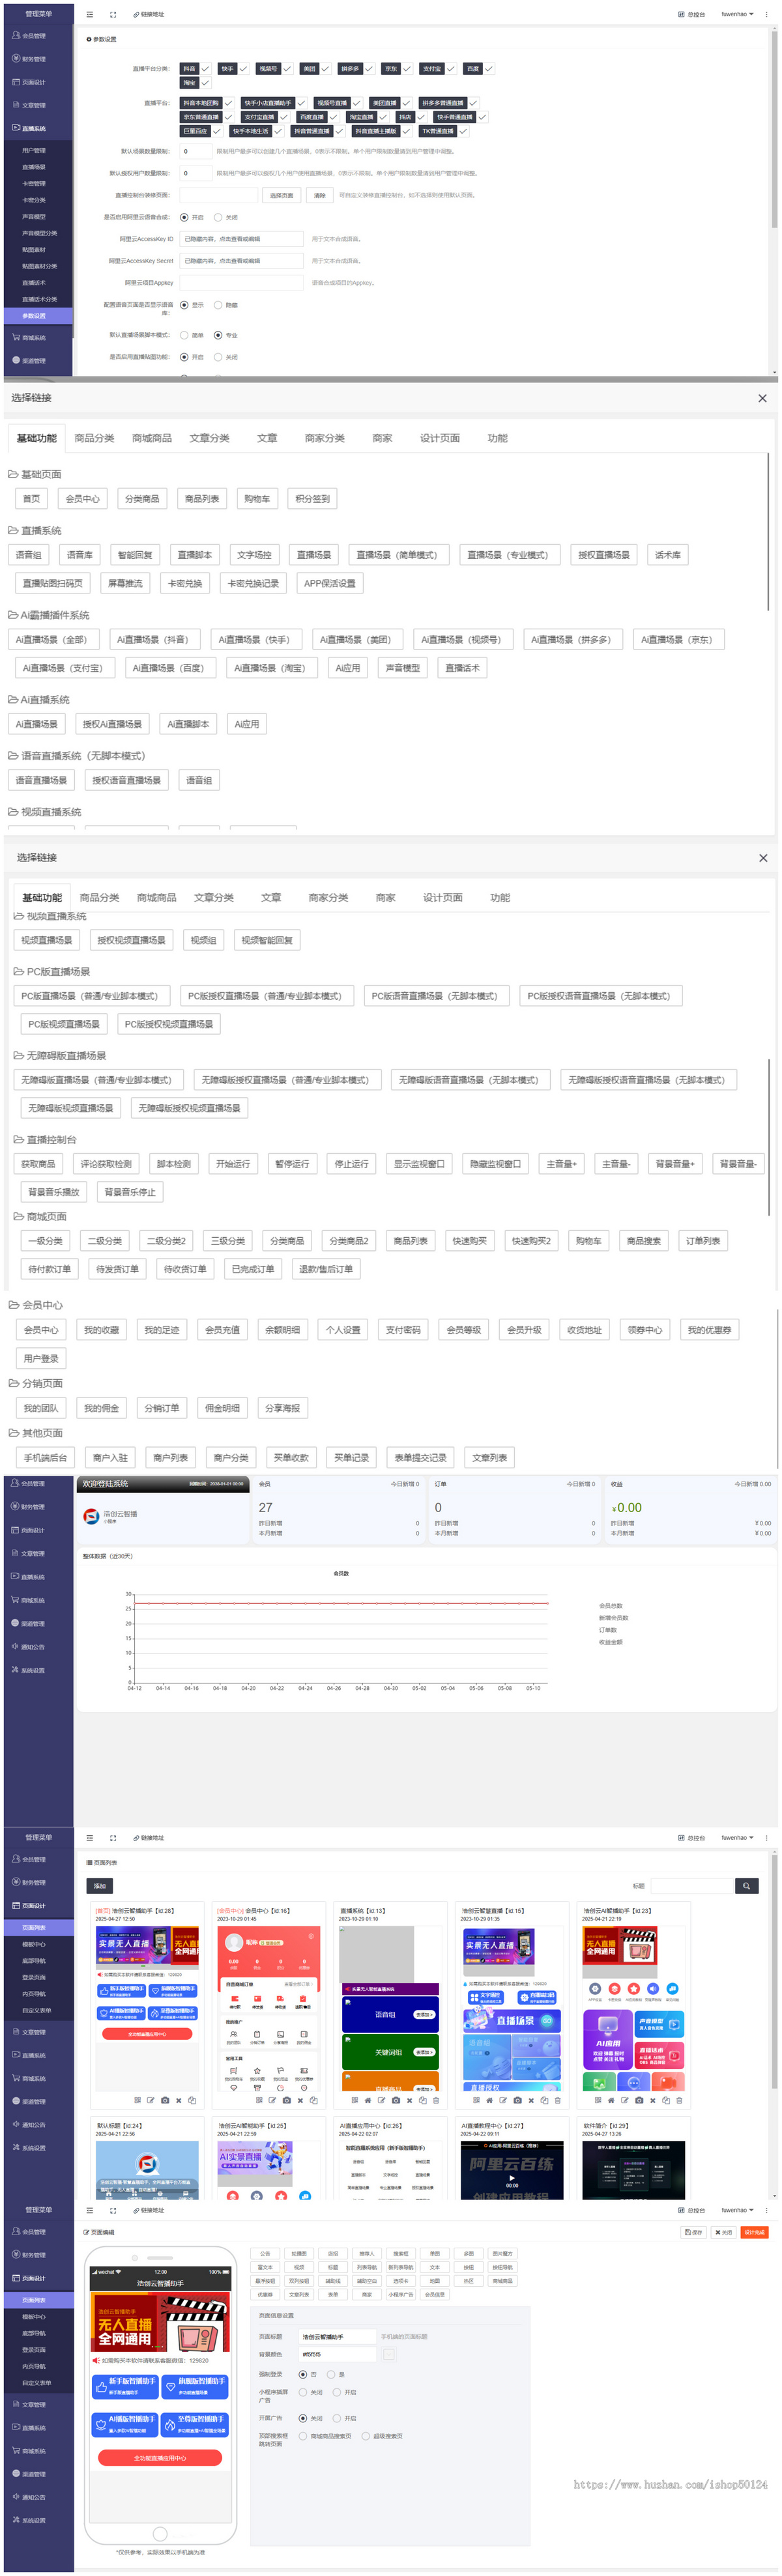Collapse the 直播控制台 folder section
Viewport: 782px width, 2576px height.
(18, 1139)
